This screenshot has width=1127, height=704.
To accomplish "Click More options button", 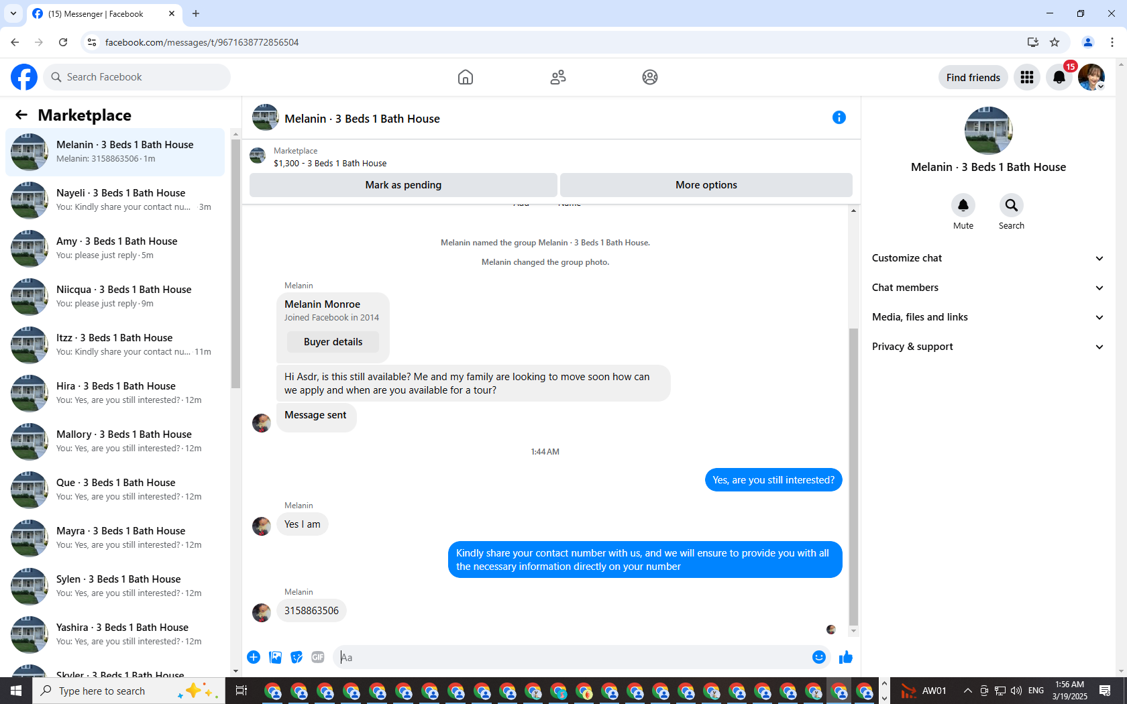I will click(706, 185).
